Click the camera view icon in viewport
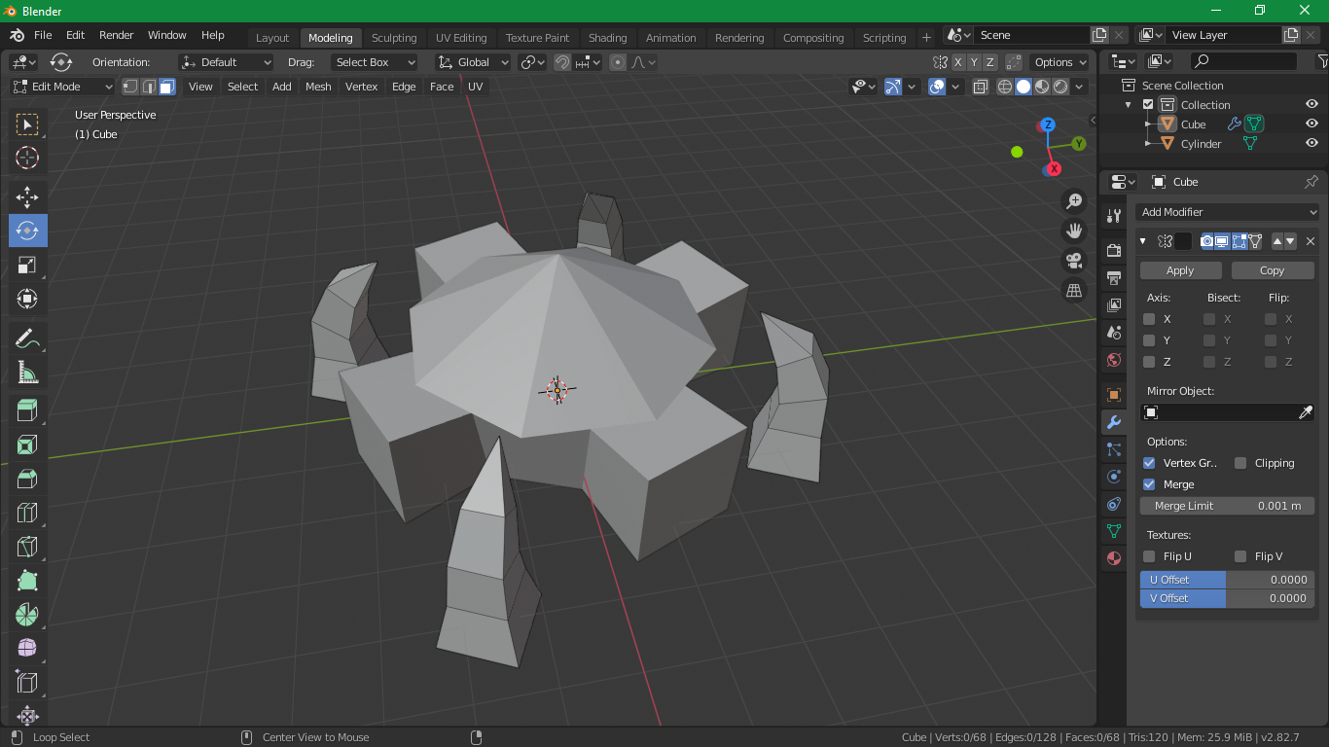This screenshot has height=747, width=1329. [x=1074, y=261]
